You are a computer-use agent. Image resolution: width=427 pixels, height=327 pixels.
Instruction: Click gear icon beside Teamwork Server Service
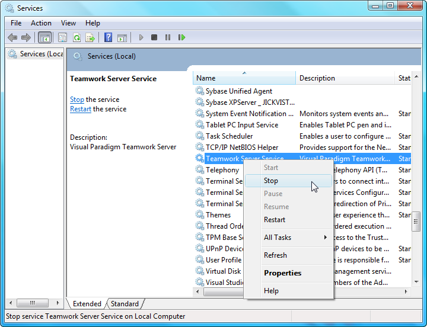pos(200,158)
